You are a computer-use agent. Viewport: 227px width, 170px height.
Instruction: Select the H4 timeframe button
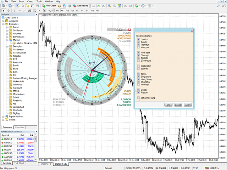pos(82,11)
